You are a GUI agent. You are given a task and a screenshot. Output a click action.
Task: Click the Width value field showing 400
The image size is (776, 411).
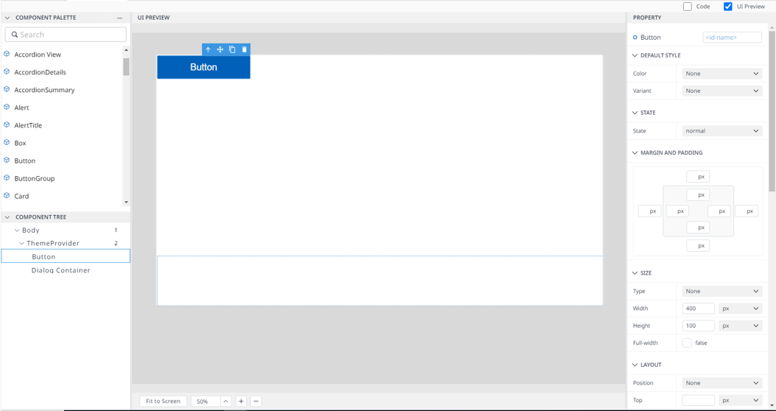click(698, 309)
